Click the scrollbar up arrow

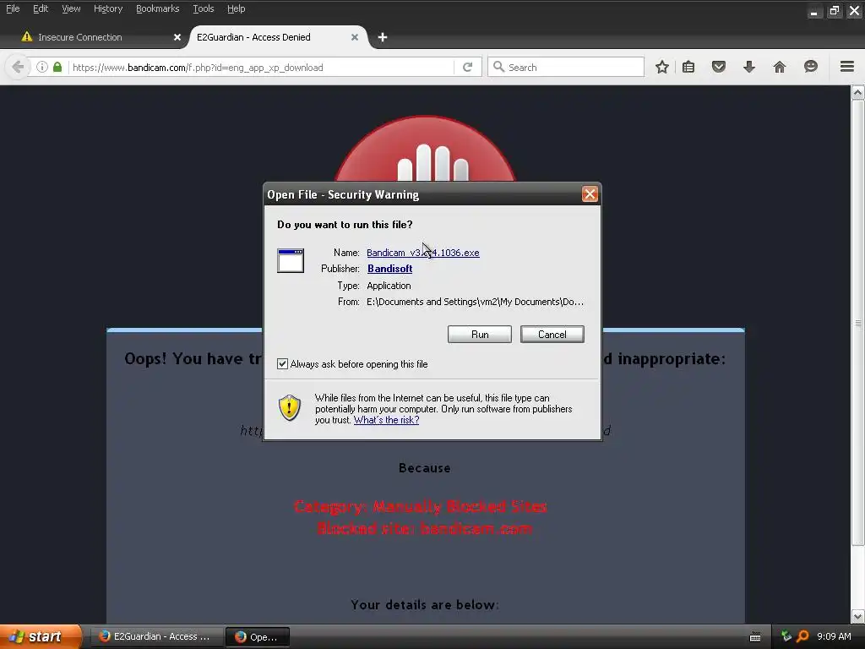(858, 92)
